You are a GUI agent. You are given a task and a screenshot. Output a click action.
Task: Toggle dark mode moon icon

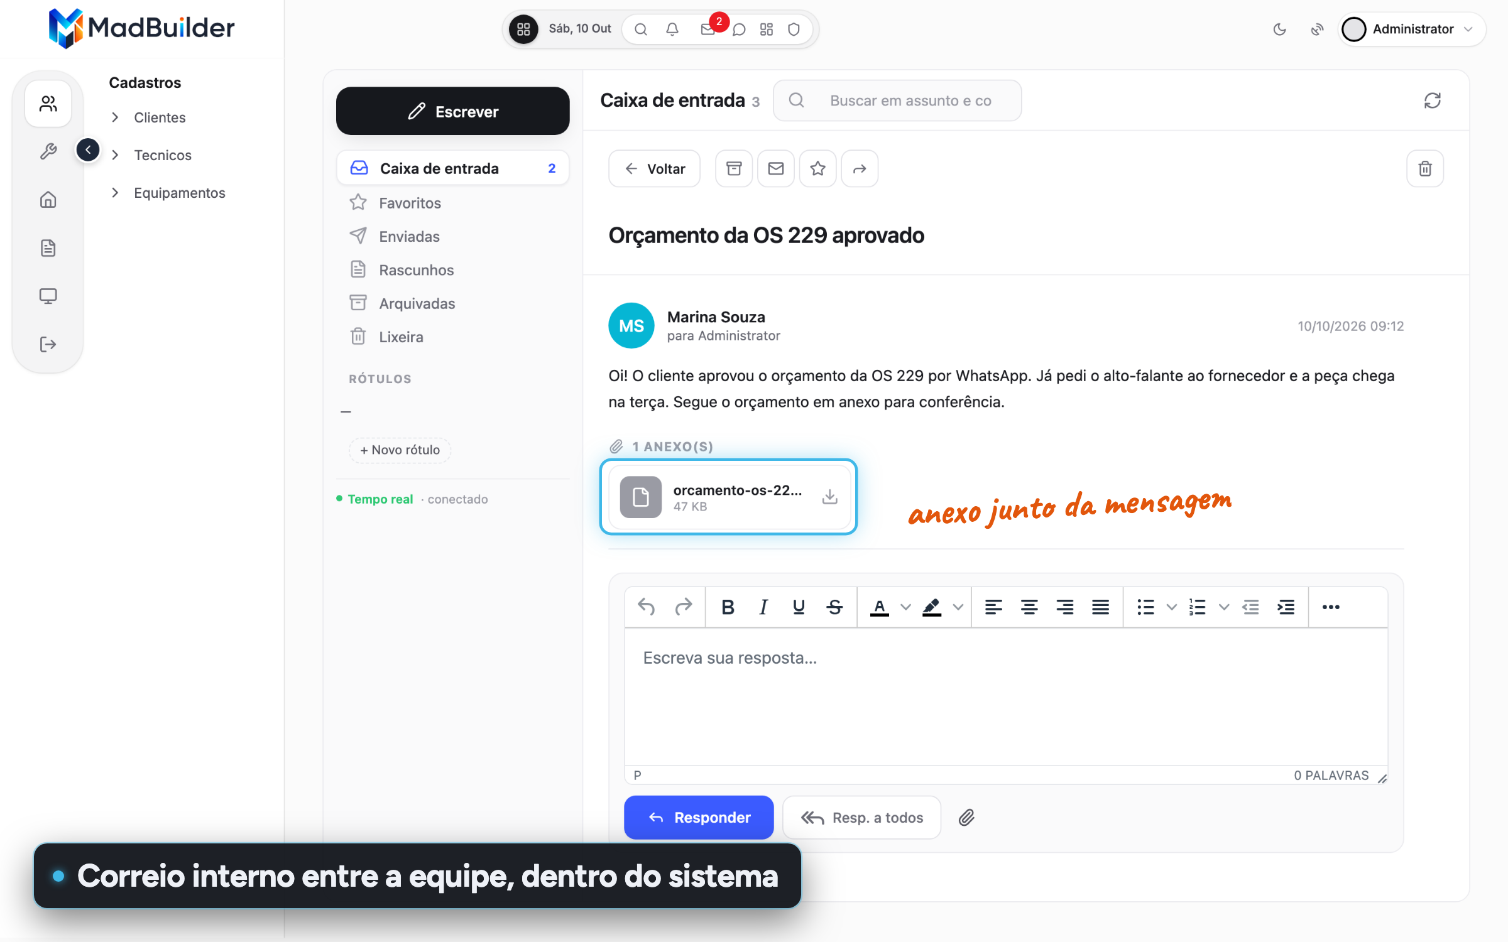tap(1279, 29)
